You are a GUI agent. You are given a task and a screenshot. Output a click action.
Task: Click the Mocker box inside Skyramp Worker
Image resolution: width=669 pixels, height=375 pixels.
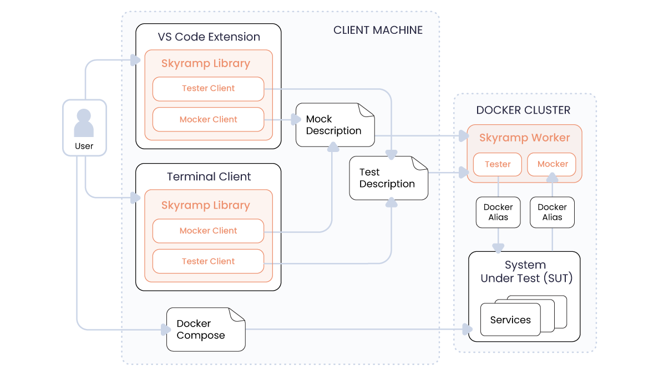pos(551,164)
